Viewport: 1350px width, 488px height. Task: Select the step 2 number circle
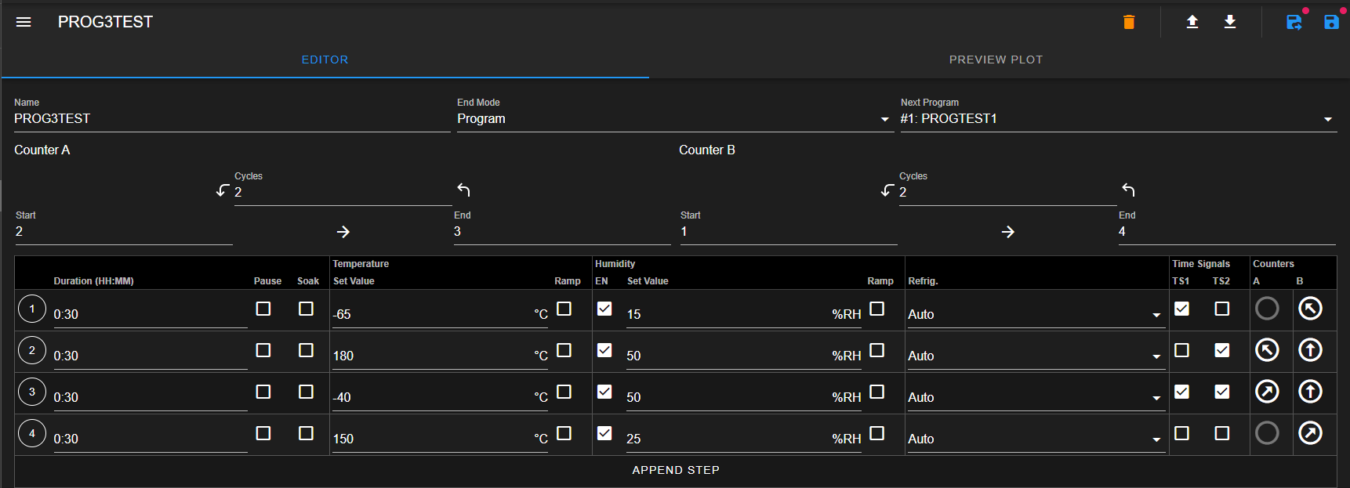pos(32,350)
